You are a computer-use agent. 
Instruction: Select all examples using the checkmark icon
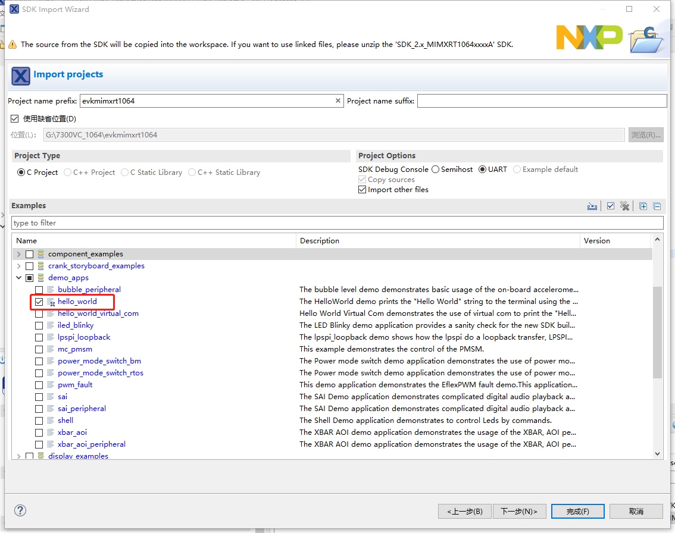tap(611, 205)
